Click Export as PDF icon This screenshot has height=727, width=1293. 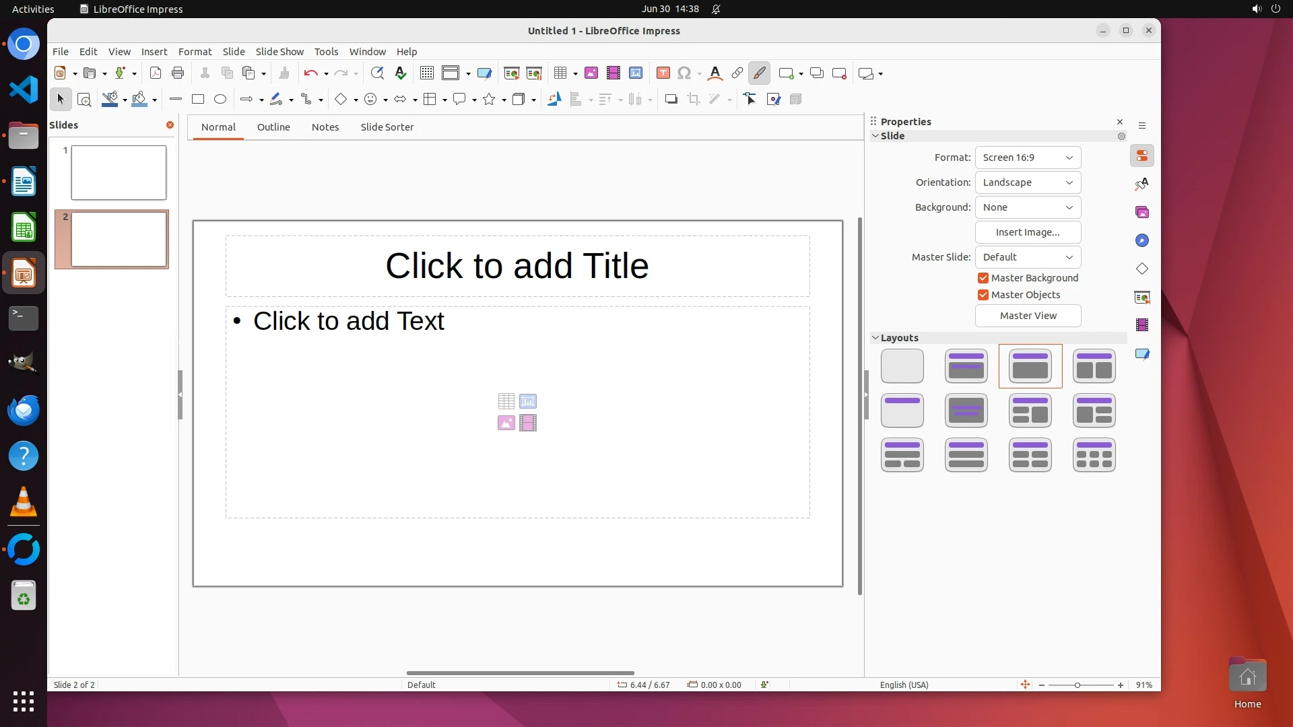click(156, 73)
